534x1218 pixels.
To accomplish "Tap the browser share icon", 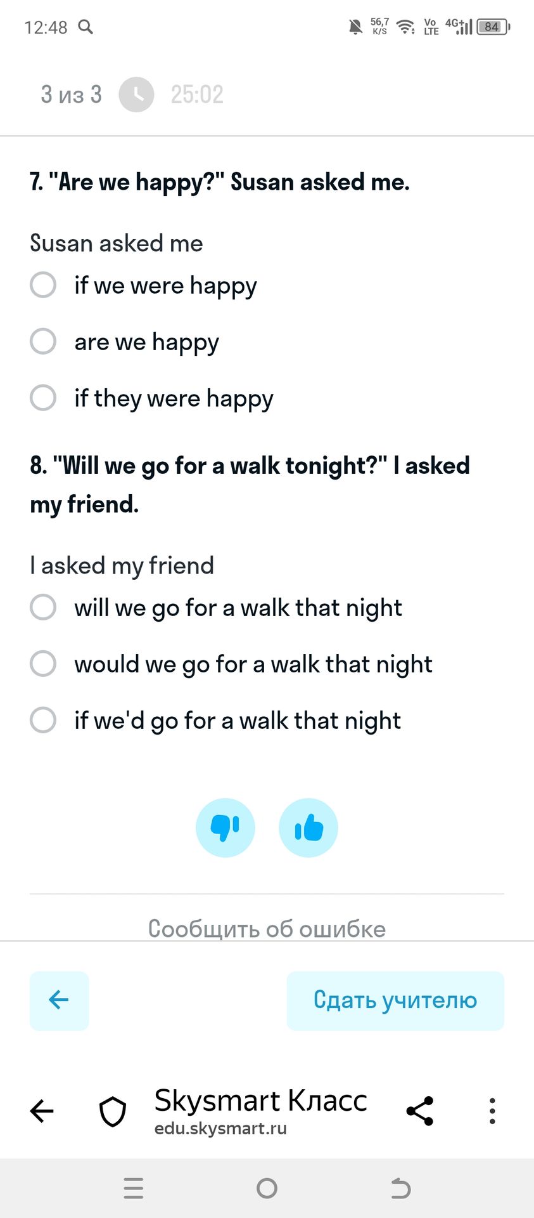I will 419,1111.
